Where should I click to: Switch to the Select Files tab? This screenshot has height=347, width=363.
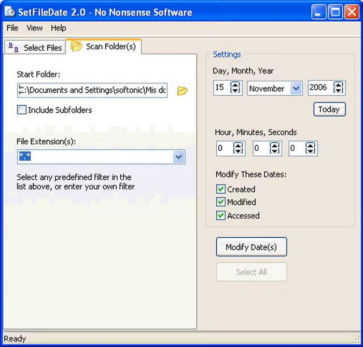click(x=35, y=48)
